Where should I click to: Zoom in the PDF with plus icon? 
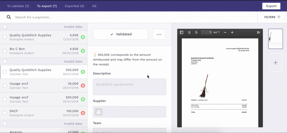tap(232, 32)
